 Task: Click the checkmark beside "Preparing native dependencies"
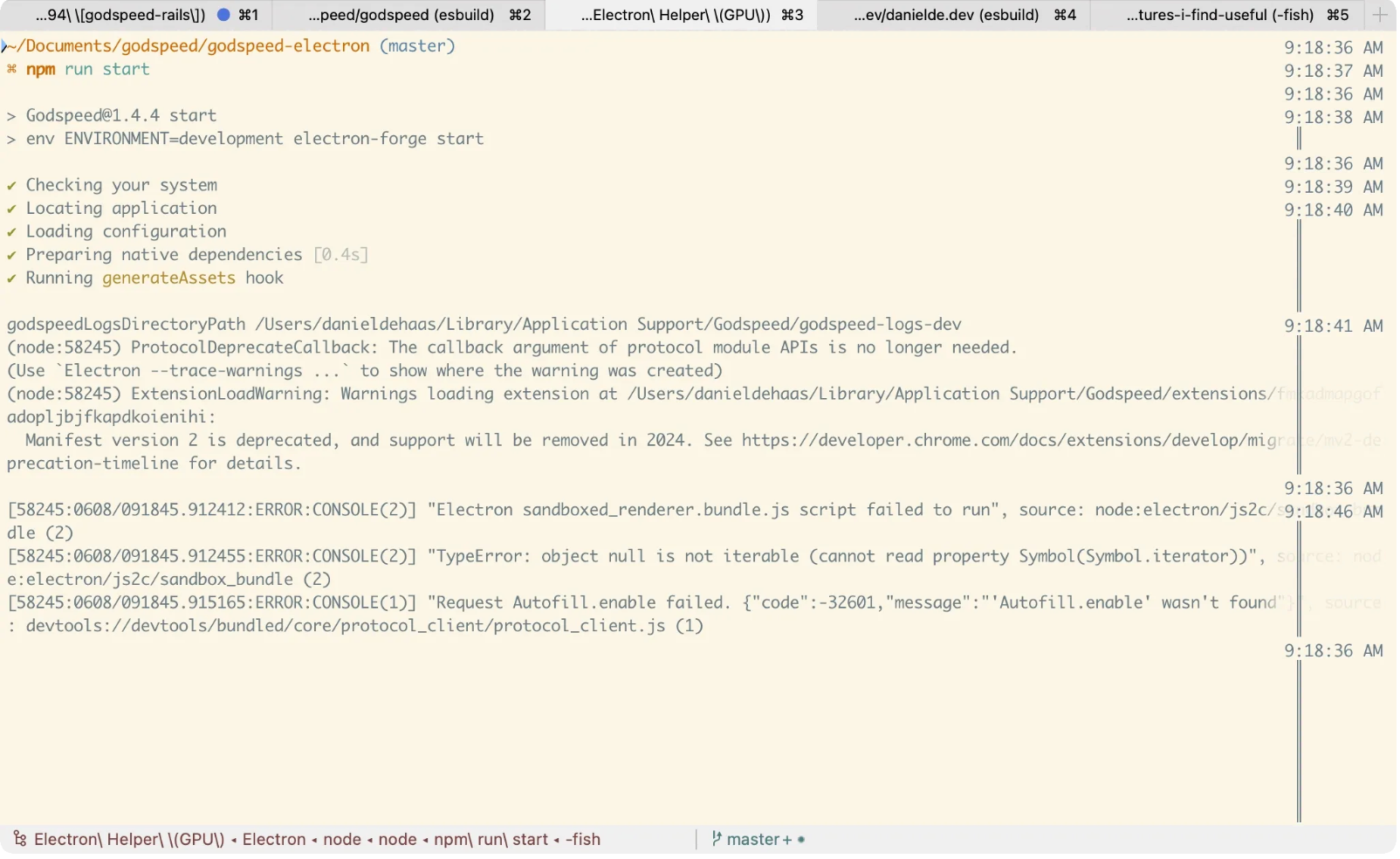point(11,255)
